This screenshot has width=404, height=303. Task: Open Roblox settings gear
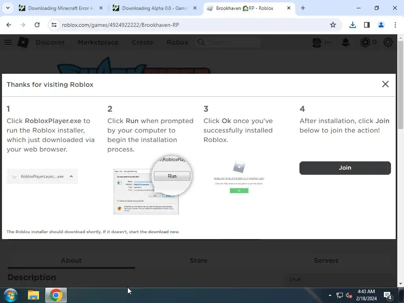tap(388, 42)
